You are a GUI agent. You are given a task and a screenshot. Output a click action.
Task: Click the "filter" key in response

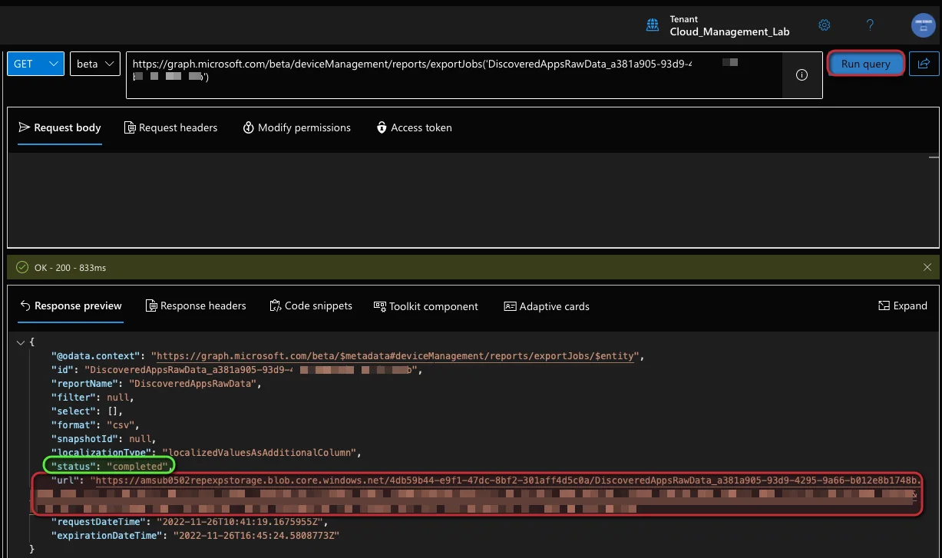click(x=74, y=397)
